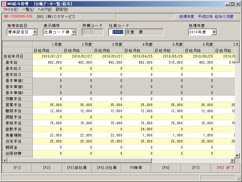242x182 pixels.
Task: Click the MB給与管理 app icon in title bar
Action: coord(4,4)
